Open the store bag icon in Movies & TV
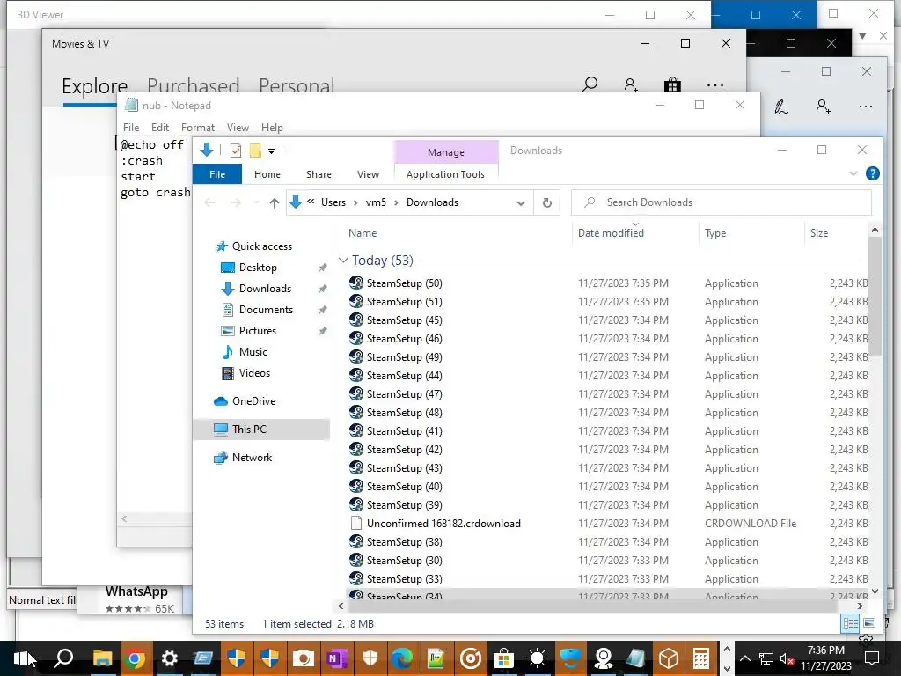 [672, 85]
